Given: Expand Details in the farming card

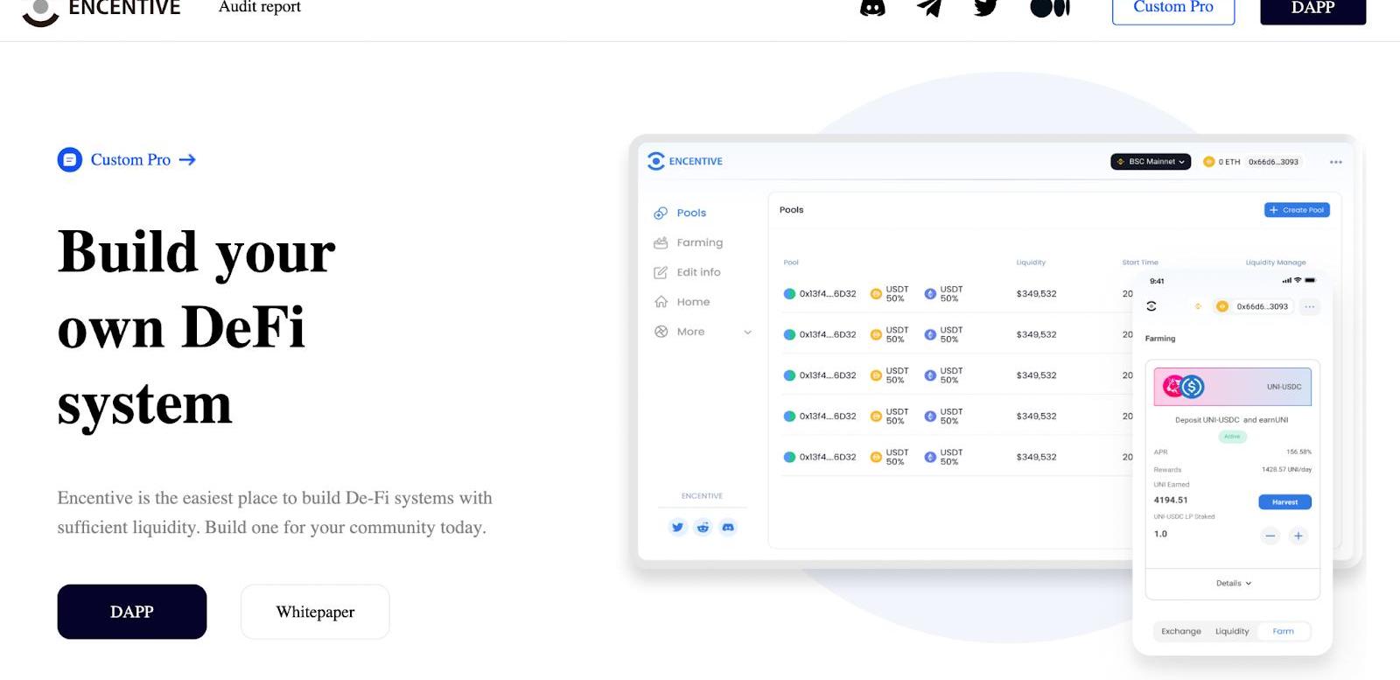Looking at the screenshot, I should 1233,584.
